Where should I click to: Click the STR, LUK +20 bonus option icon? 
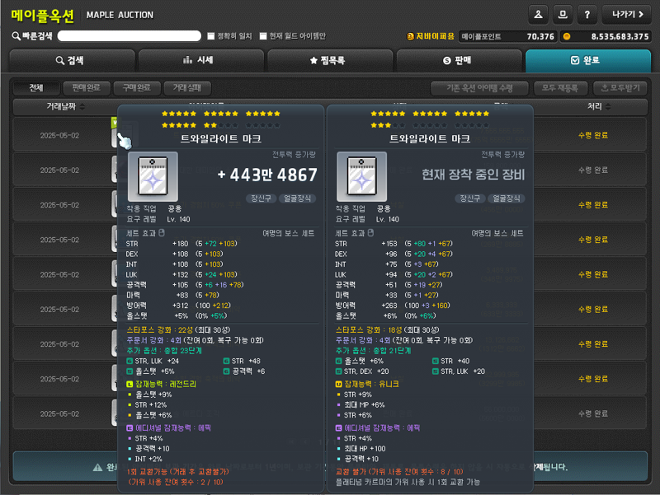coord(436,371)
